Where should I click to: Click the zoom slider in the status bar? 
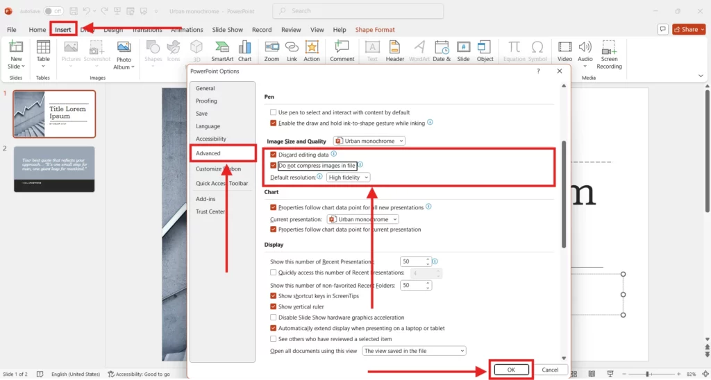[647, 374]
